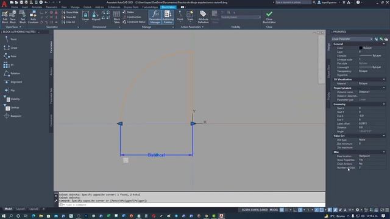
Task: Open the Block Table tool
Action: pyautogui.click(x=116, y=17)
